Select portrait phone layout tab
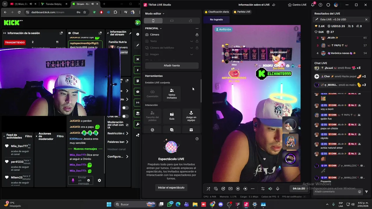 [153, 21]
